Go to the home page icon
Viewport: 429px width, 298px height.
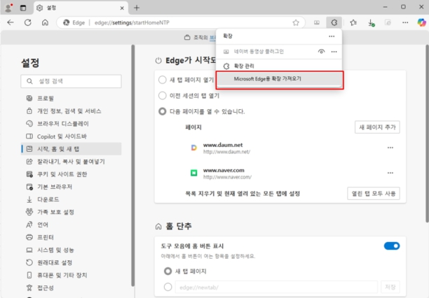(x=45, y=22)
